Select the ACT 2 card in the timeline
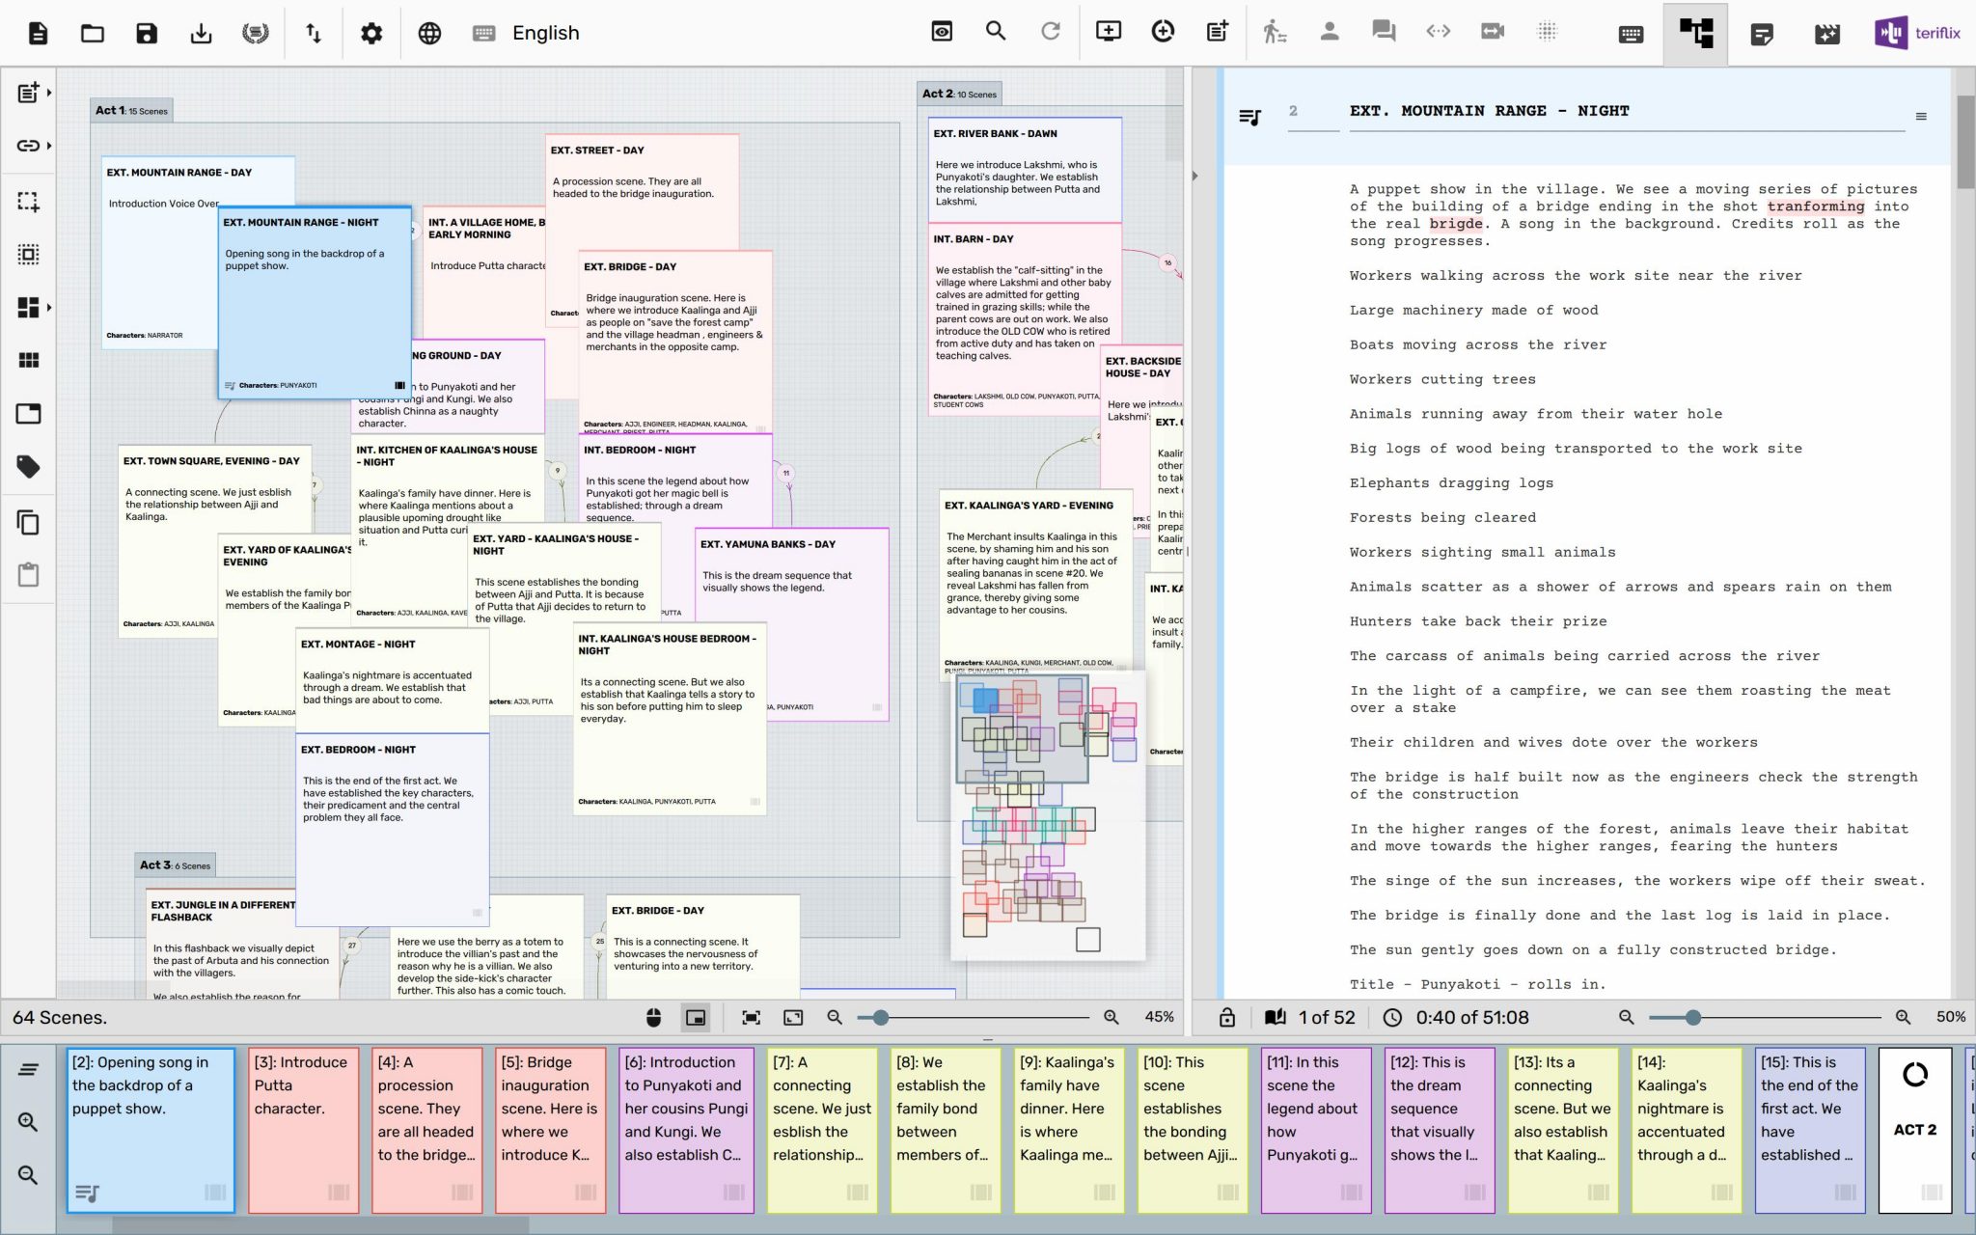Viewport: 1976px width, 1235px height. 1914,1129
